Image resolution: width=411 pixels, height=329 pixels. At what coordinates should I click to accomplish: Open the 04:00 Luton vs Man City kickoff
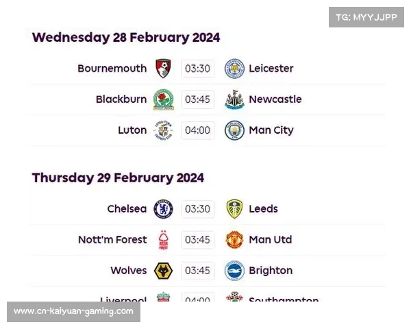(198, 130)
